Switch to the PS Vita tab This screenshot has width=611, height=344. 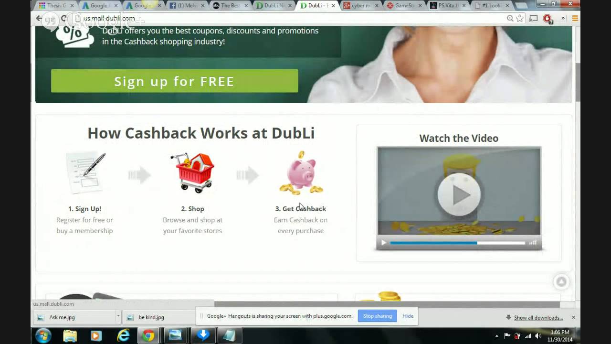[x=448, y=6]
